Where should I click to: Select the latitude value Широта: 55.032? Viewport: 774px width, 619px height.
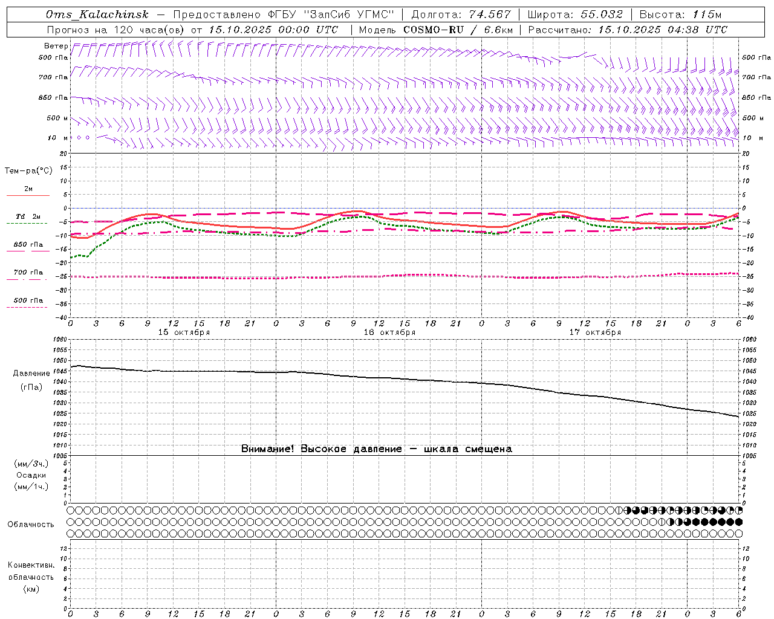(x=575, y=15)
